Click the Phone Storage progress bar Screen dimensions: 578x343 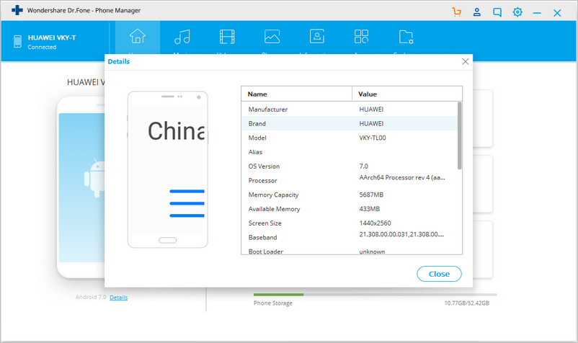tap(375, 295)
